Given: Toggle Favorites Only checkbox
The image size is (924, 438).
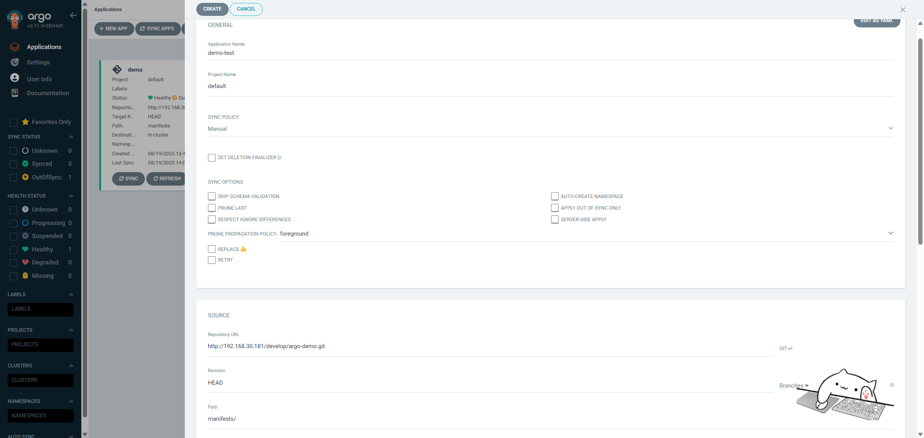Looking at the screenshot, I should coord(13,123).
